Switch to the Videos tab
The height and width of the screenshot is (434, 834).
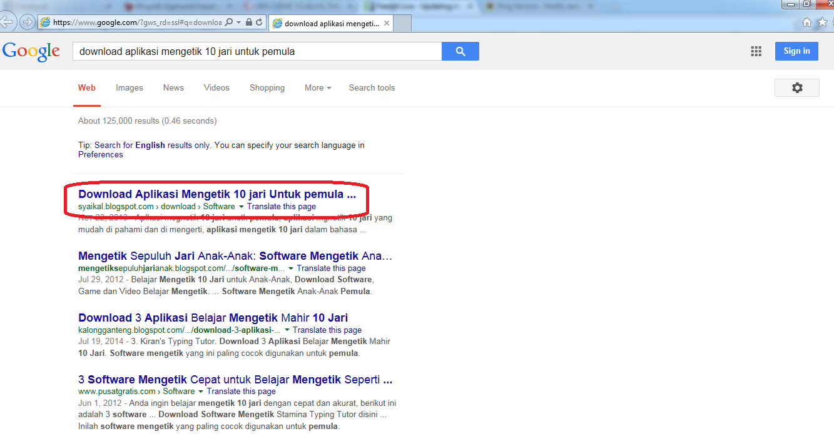tap(216, 87)
